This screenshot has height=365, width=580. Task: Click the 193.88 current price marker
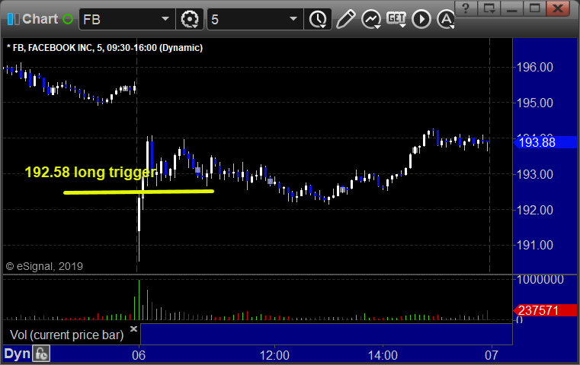tap(545, 142)
